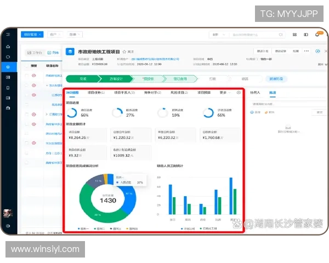
Task: Toggle the eye icon on first project row
Action: click(33, 75)
